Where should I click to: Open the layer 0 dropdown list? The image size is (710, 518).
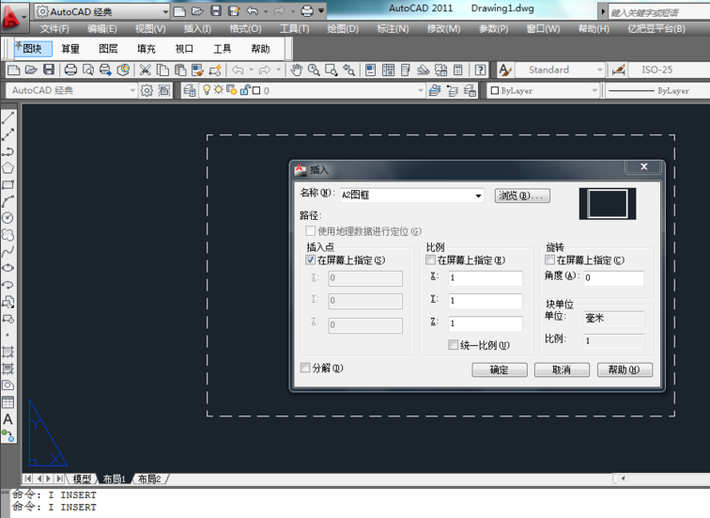coord(420,90)
